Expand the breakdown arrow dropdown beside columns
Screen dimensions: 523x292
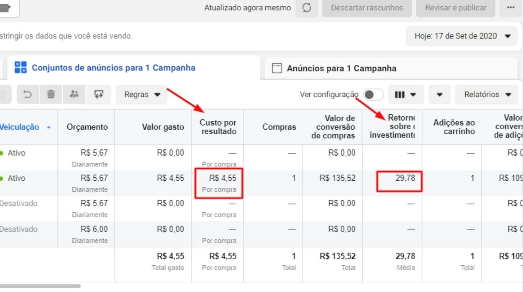[439, 95]
